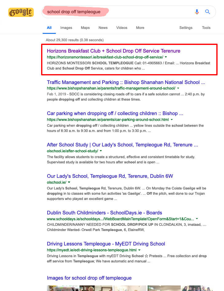Image resolution: width=224 pixels, height=291 pixels.
Task: Click the www.schooldays.ie green URL text
Action: pyautogui.click(x=120, y=219)
